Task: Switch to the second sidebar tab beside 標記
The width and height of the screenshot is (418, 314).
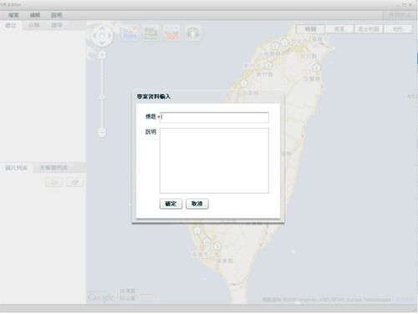Action: pyautogui.click(x=34, y=25)
